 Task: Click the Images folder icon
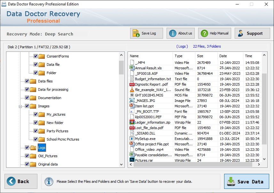click(33, 106)
